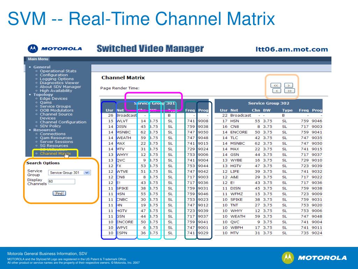Screen dimensions: 358x269
Task: Open About SDV Manager
Action: tap(60, 87)
